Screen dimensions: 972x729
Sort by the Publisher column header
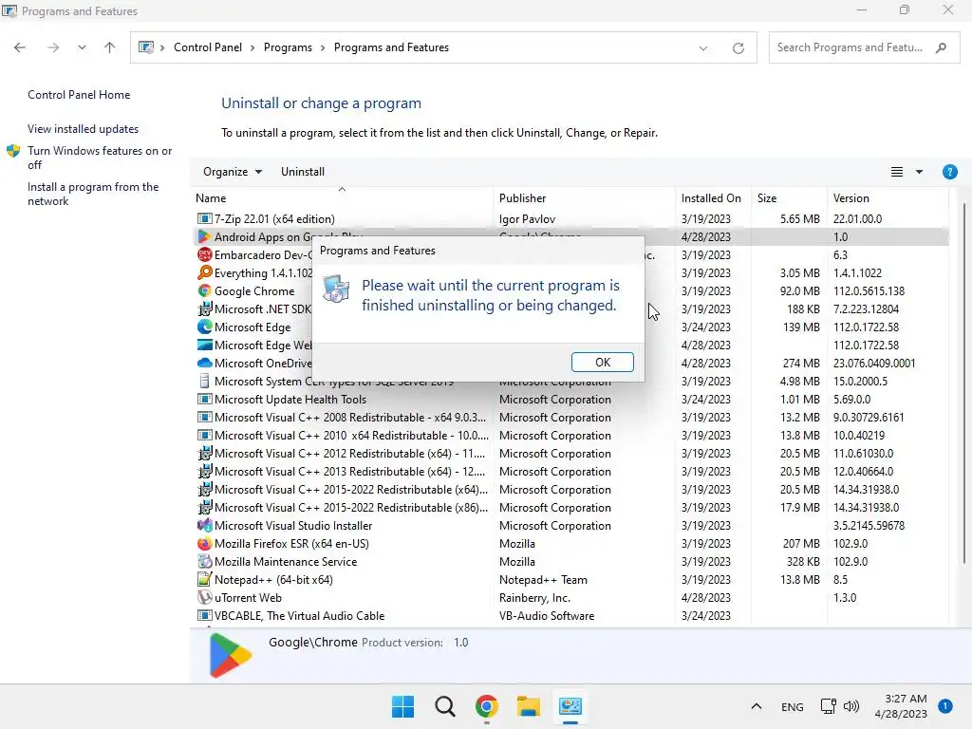click(x=584, y=197)
